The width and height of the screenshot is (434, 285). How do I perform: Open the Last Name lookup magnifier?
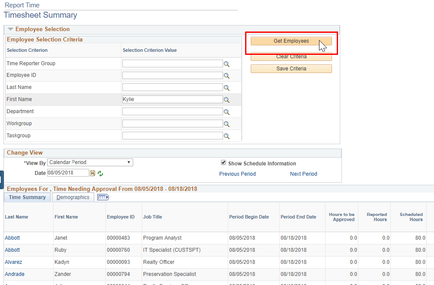click(x=226, y=87)
